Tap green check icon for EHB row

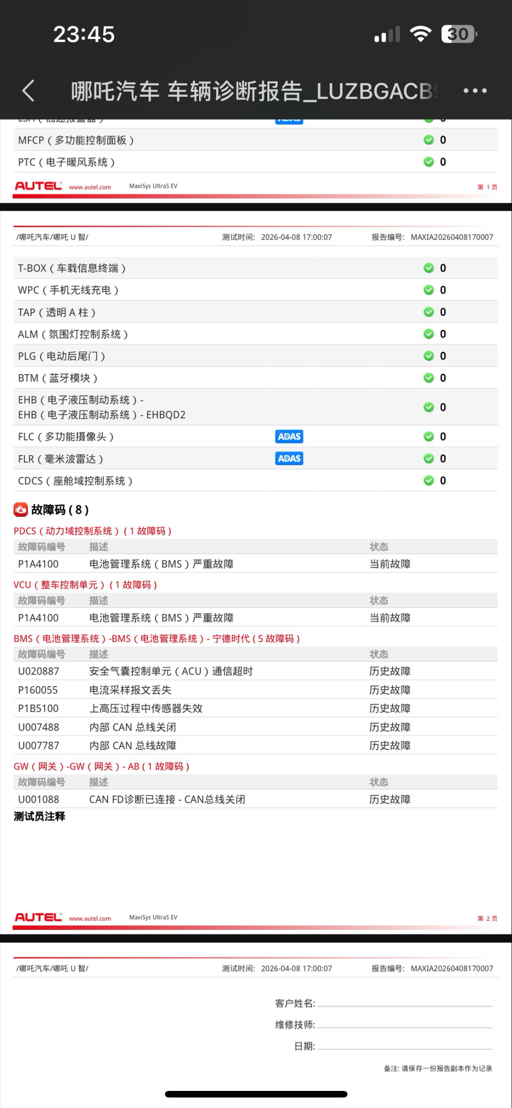[x=429, y=407]
